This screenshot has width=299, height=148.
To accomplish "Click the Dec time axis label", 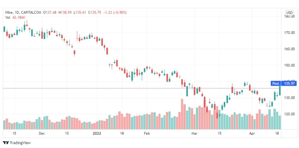I will click(42, 133).
